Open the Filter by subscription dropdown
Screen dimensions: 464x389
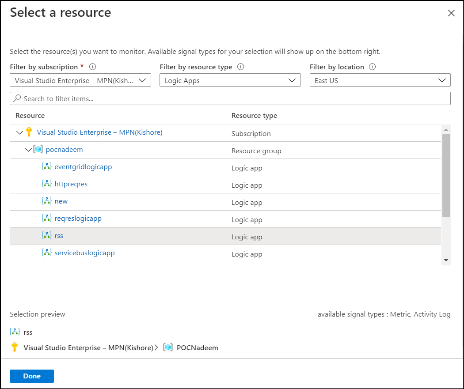pyautogui.click(x=80, y=80)
